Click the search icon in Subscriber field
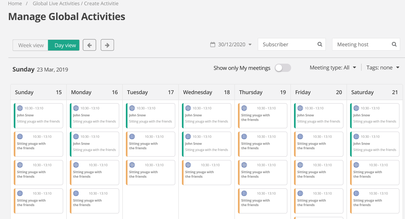The height and width of the screenshot is (219, 405). coord(320,44)
